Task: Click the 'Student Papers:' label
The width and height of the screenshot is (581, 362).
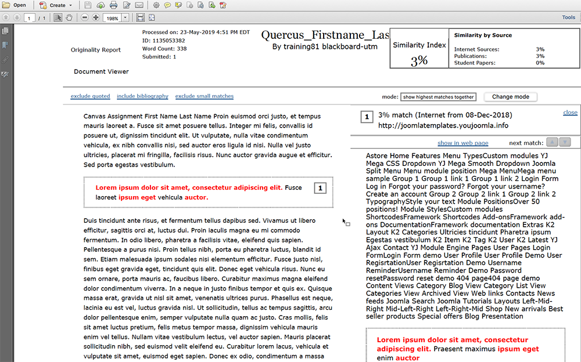Action: pos(475,63)
